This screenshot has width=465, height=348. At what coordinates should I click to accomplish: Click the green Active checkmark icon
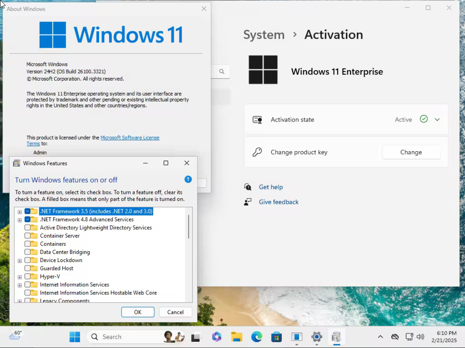(424, 119)
